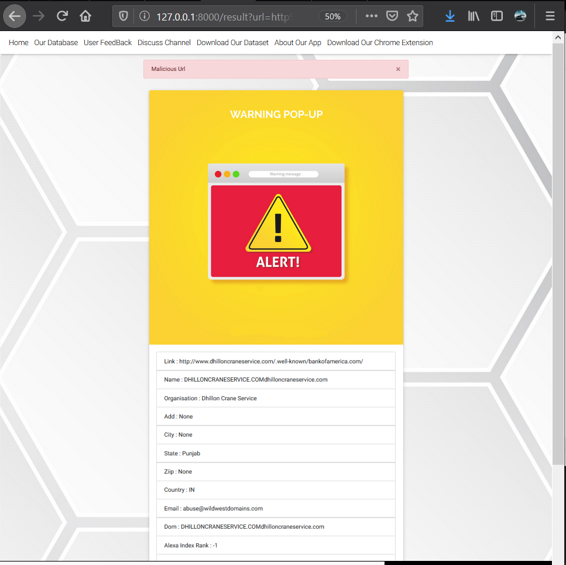Dismiss the Malicious Url alert banner
The image size is (566, 565).
point(398,69)
